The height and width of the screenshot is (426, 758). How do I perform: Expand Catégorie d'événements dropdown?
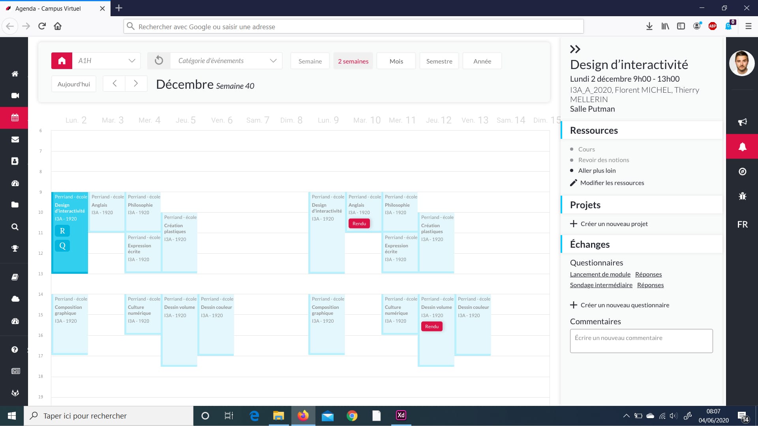[x=227, y=61]
